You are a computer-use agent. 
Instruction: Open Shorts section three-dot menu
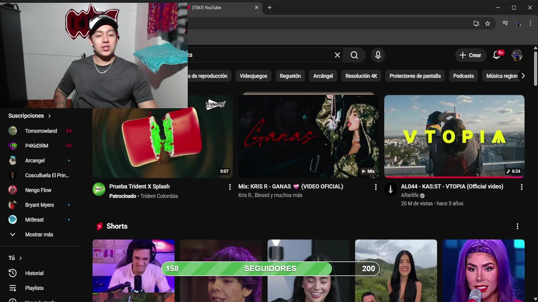pyautogui.click(x=517, y=226)
